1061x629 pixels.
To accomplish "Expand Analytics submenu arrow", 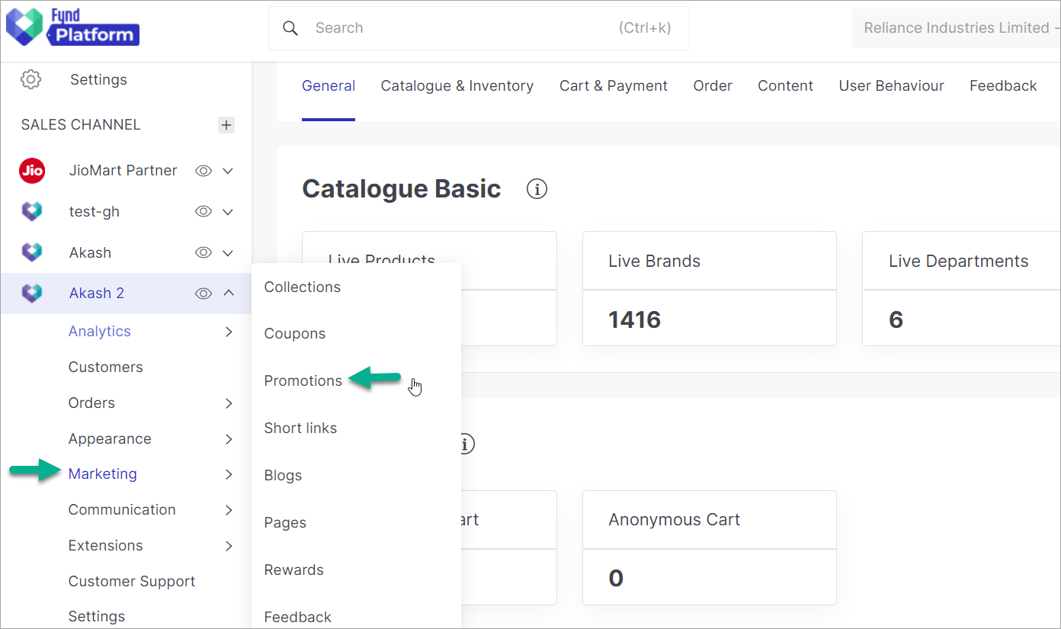I will [x=229, y=332].
